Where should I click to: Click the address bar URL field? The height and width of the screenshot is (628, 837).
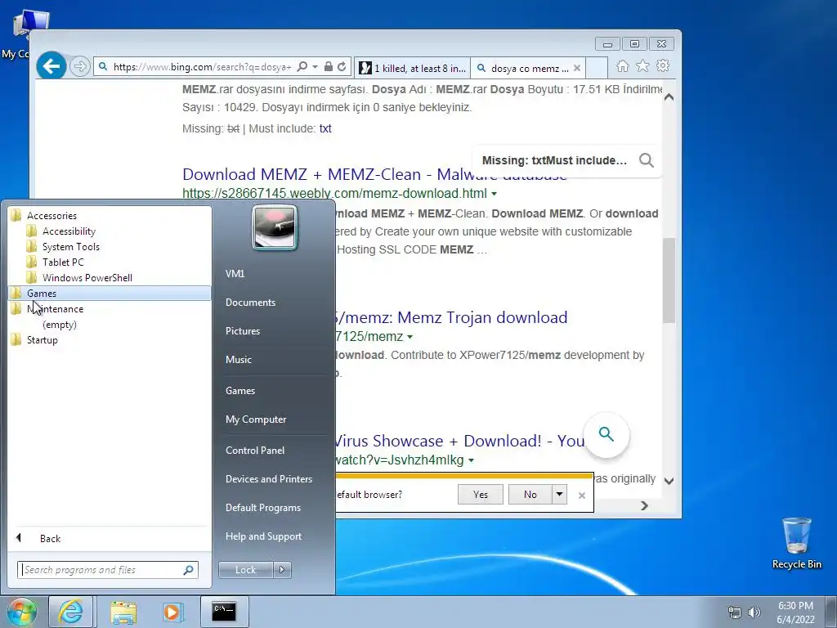coord(202,67)
